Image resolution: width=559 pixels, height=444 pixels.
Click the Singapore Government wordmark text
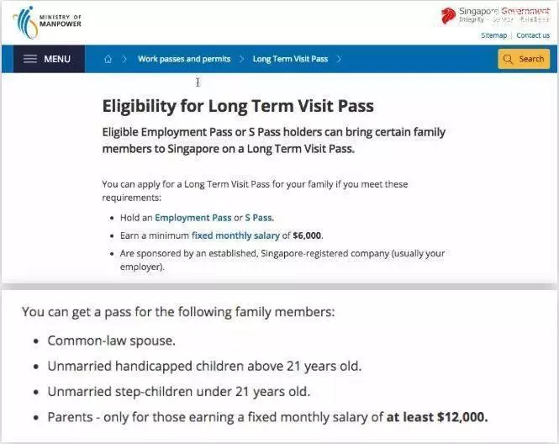pos(504,12)
